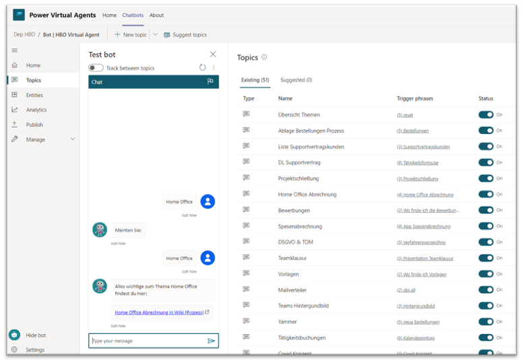
Task: Click the external link icon beside Wiki link
Action: point(207,312)
